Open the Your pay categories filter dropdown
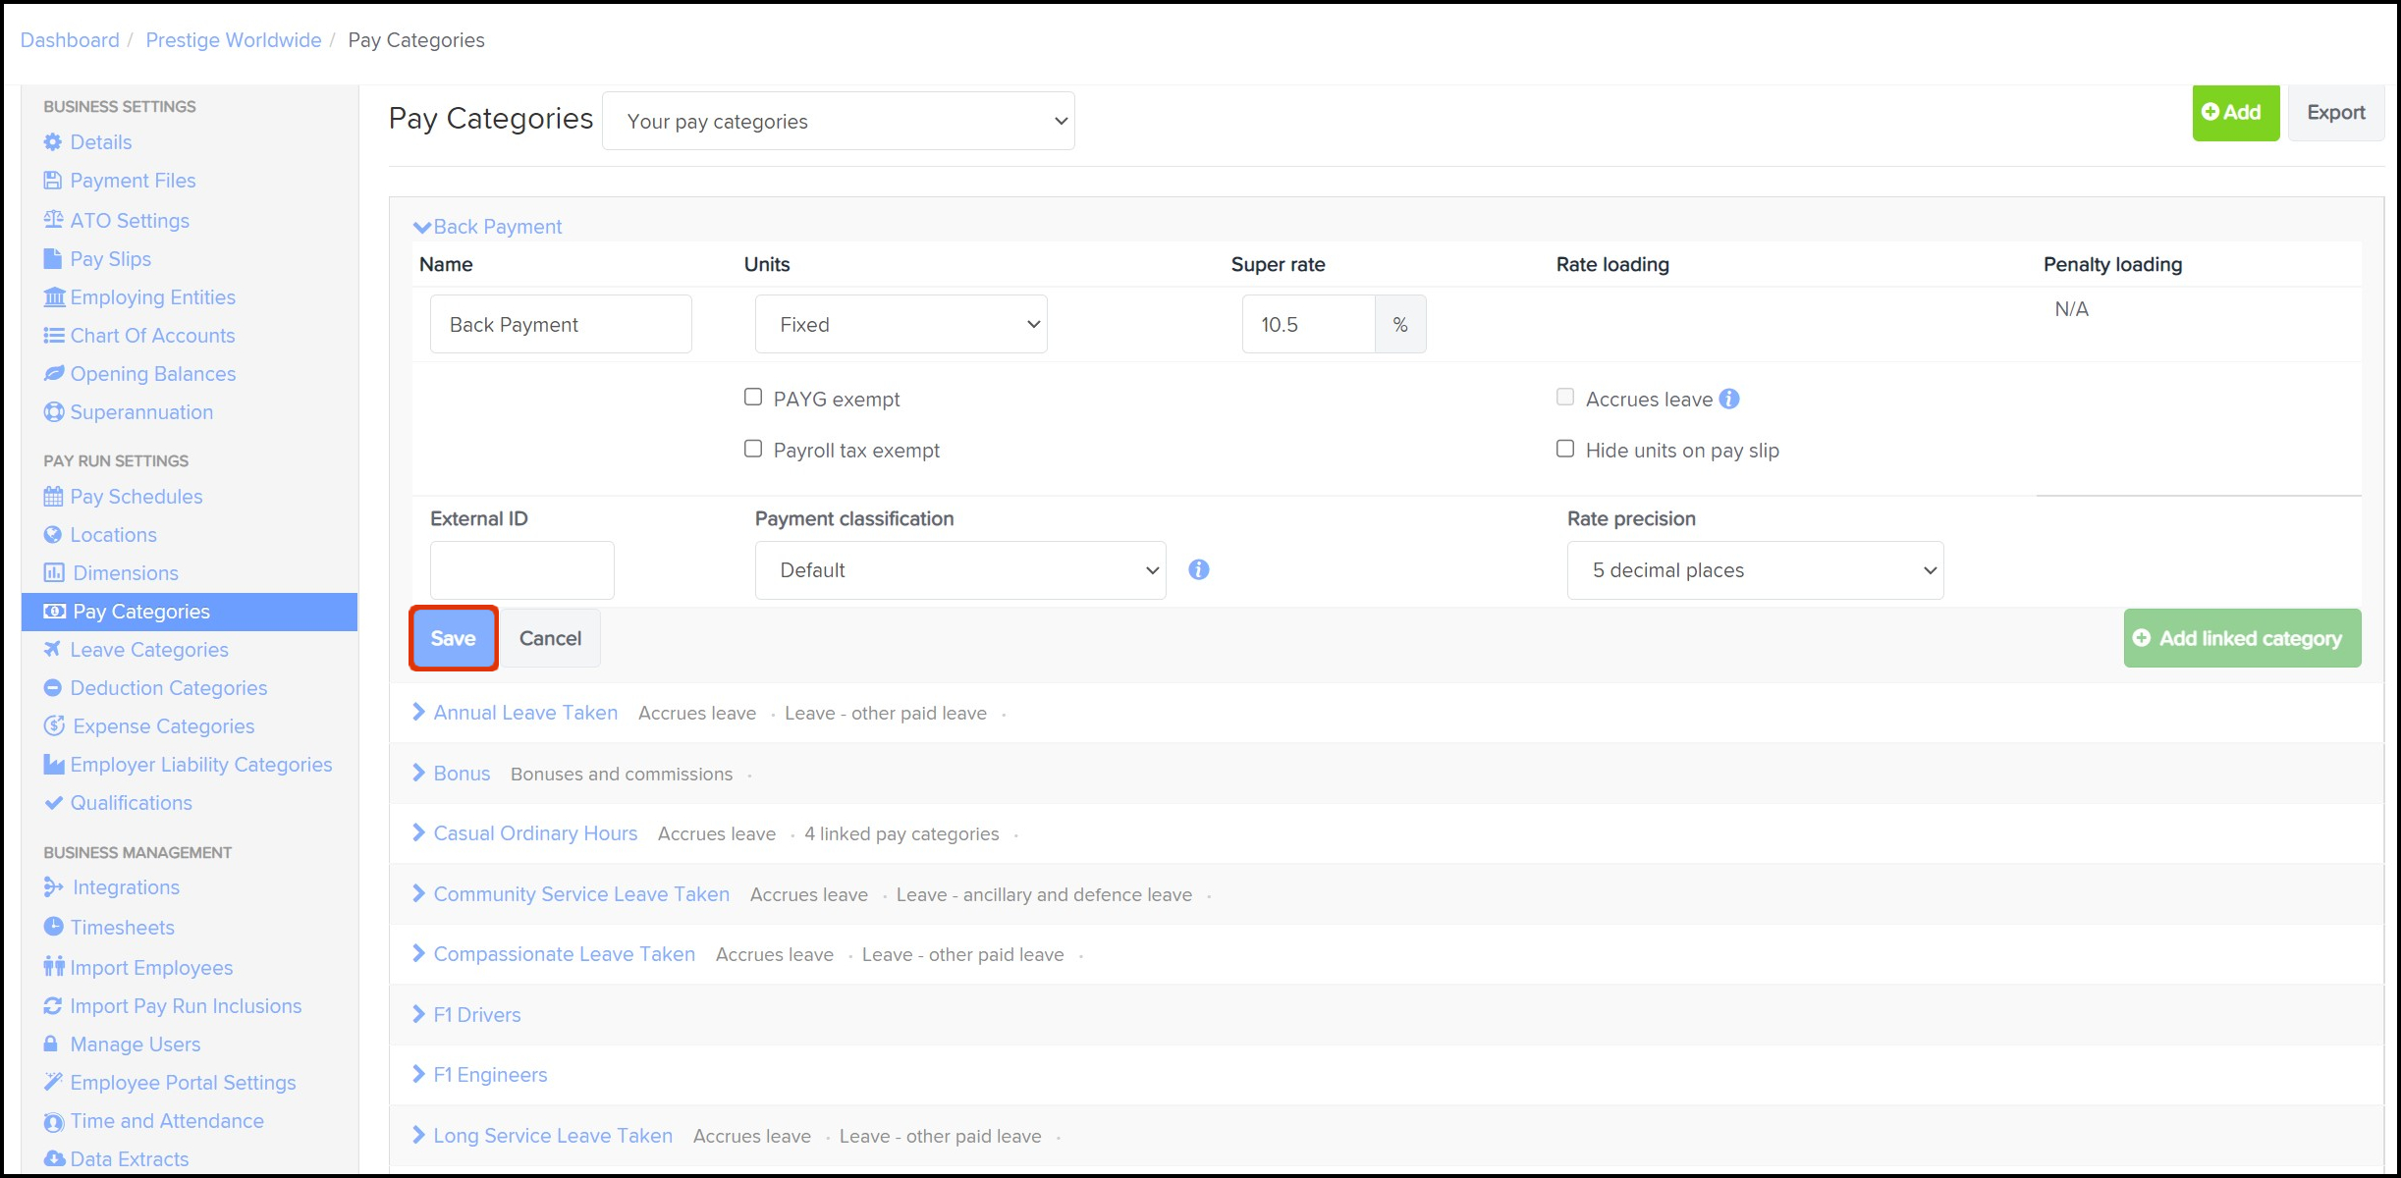The image size is (2401, 1178). (838, 122)
